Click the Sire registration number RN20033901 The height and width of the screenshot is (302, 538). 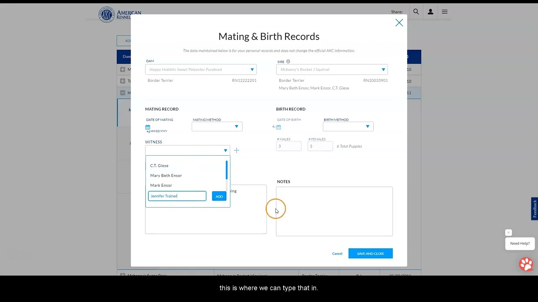(x=375, y=81)
